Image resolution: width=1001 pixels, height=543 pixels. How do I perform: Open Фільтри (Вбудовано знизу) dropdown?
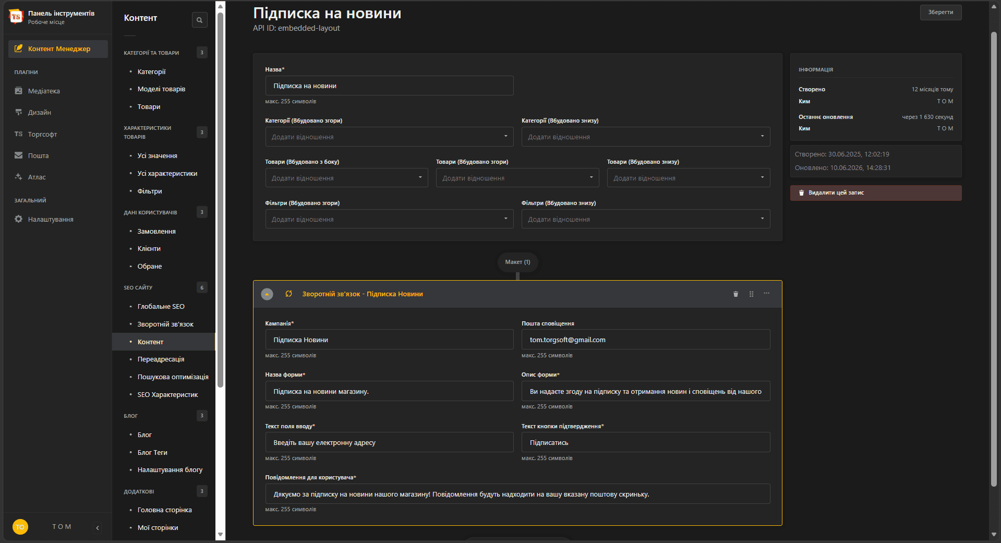pos(646,219)
